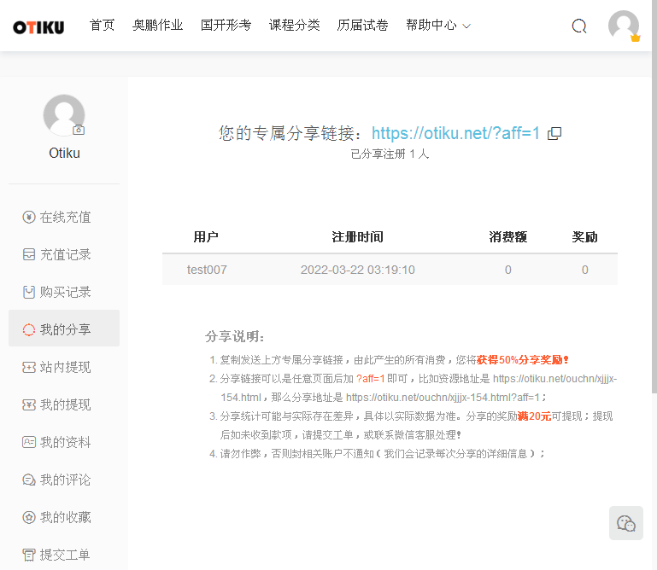Click the 提交工单 form icon

click(28, 555)
